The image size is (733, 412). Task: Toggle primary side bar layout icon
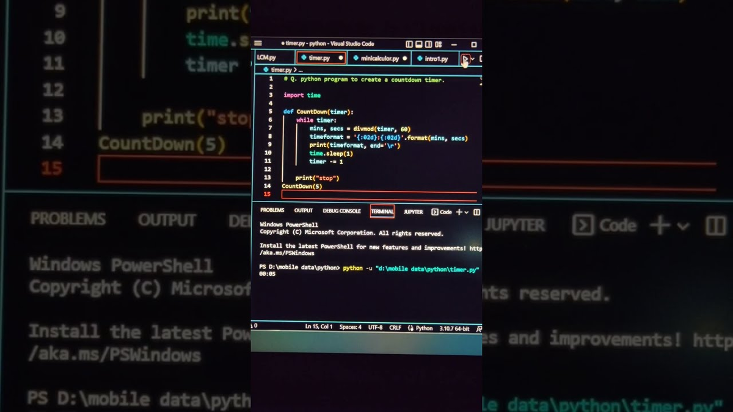point(409,44)
